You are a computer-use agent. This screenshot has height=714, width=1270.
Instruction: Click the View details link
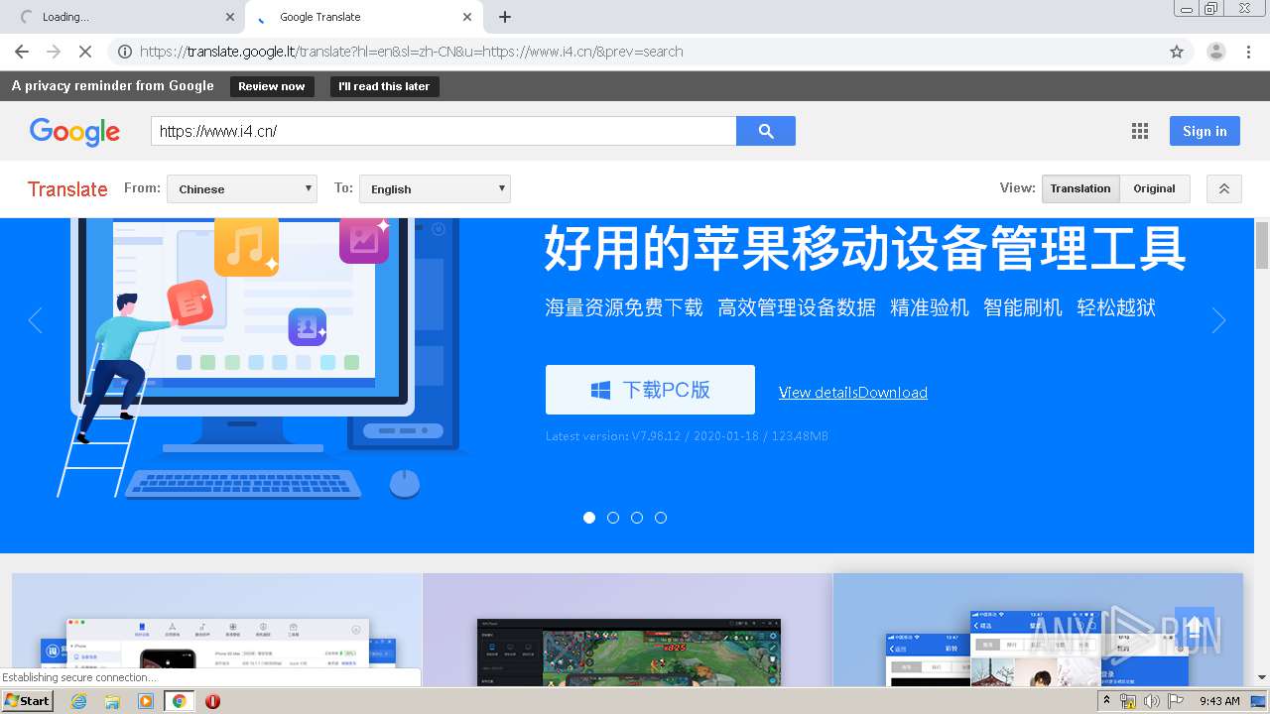pyautogui.click(x=819, y=393)
